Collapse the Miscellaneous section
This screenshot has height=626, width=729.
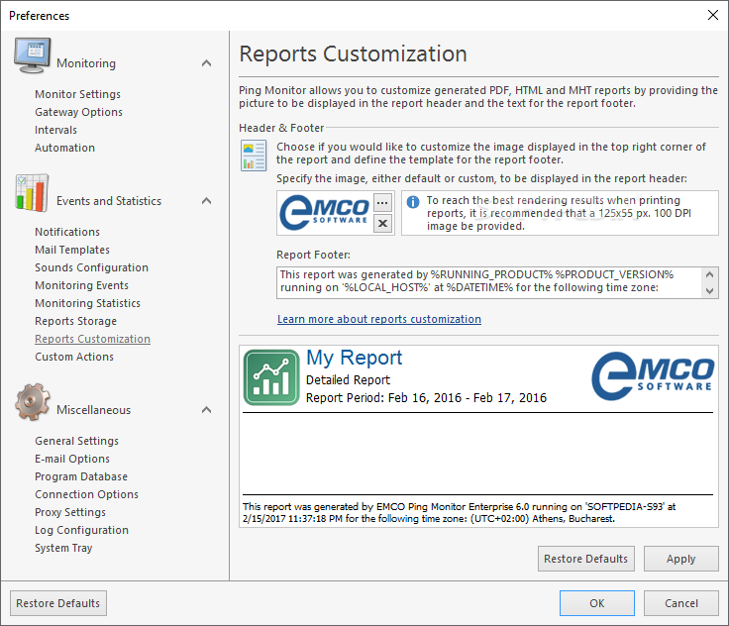click(206, 410)
